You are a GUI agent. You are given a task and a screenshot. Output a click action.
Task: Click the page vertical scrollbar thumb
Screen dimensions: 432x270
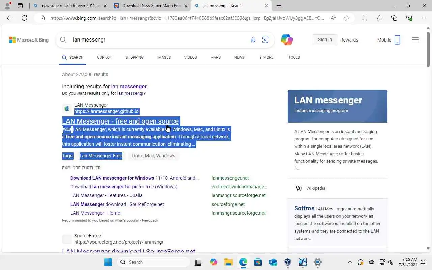coord(428,49)
